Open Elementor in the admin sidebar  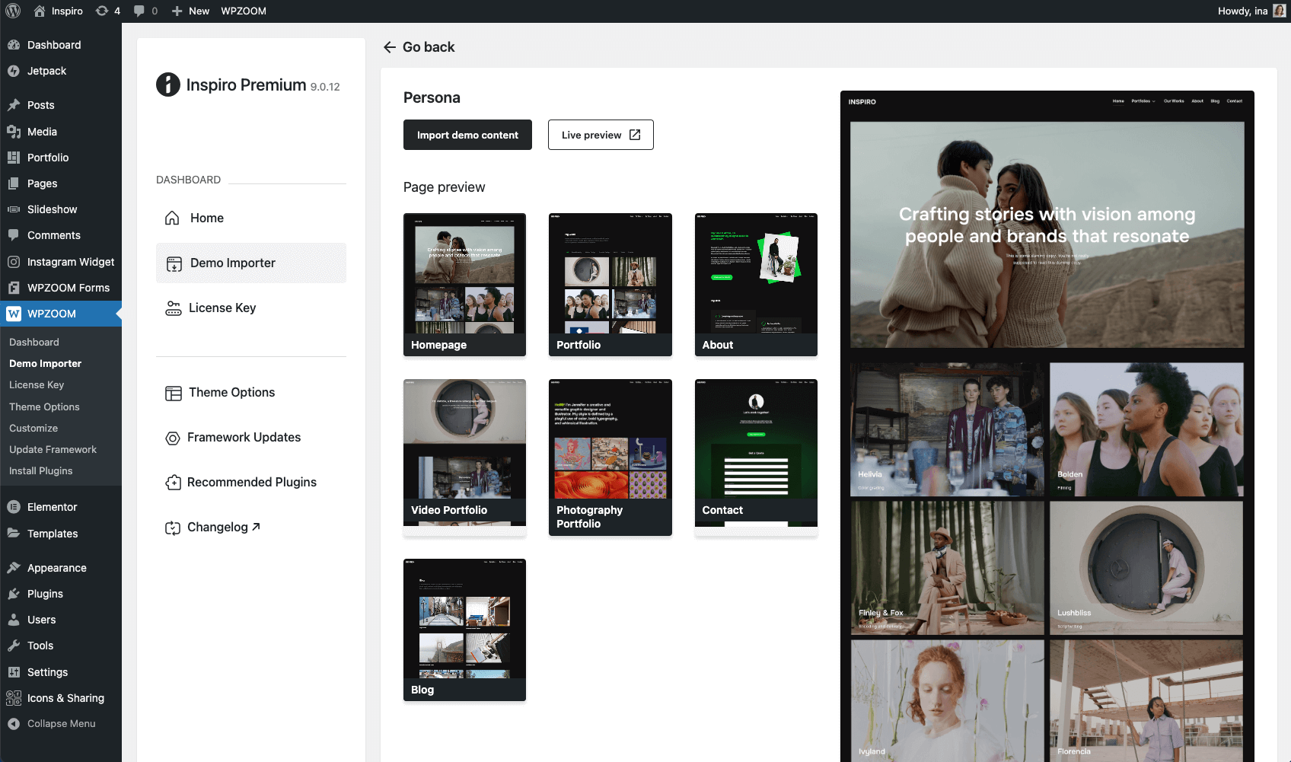52,507
